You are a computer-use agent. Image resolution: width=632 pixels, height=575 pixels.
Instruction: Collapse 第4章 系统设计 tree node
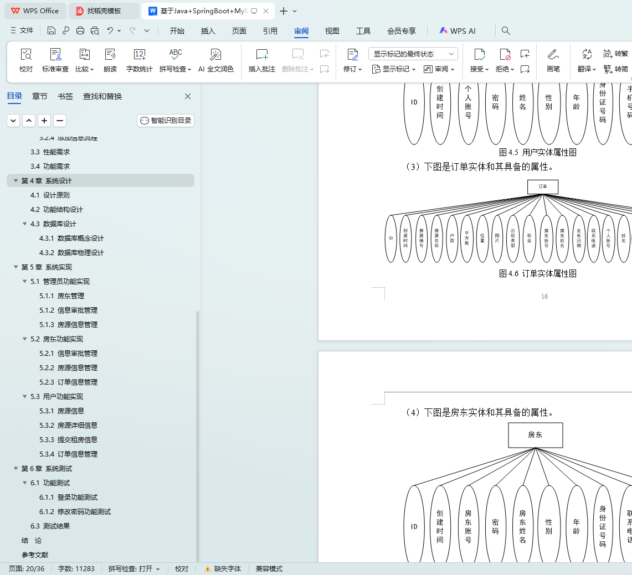(16, 181)
